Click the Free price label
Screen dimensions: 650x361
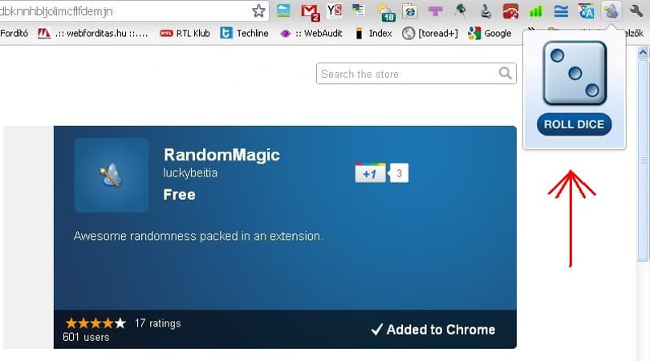179,194
